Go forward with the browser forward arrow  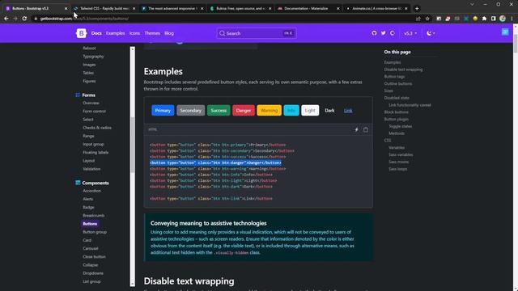[15, 19]
